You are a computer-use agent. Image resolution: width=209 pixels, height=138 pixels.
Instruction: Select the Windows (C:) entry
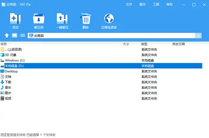coord(15,60)
